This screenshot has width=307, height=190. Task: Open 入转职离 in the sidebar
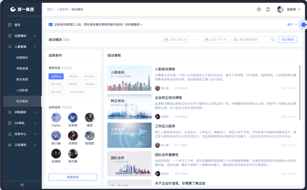[x=22, y=90]
